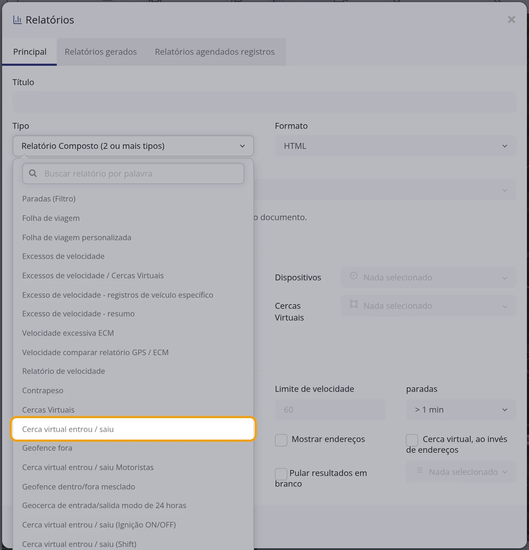Collapse the Tipo dropdown Relatório Composto
The width and height of the screenshot is (529, 550).
coord(133,146)
